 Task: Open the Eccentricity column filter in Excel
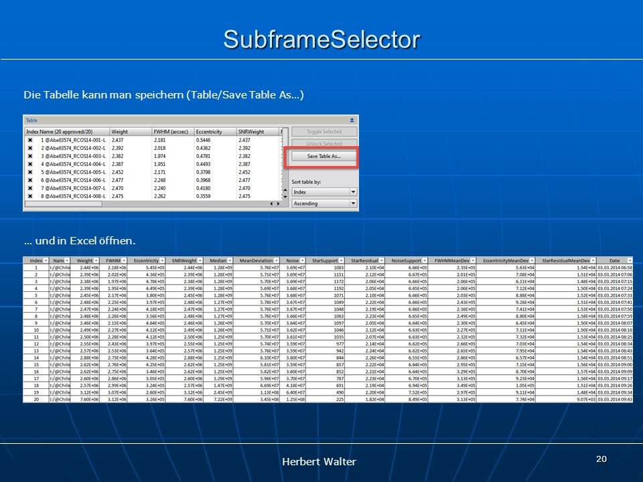pyautogui.click(x=162, y=260)
